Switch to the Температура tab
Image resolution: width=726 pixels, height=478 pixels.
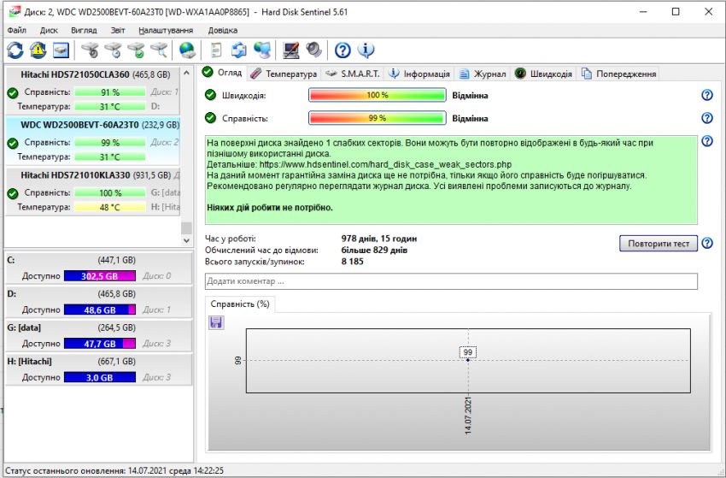point(284,74)
